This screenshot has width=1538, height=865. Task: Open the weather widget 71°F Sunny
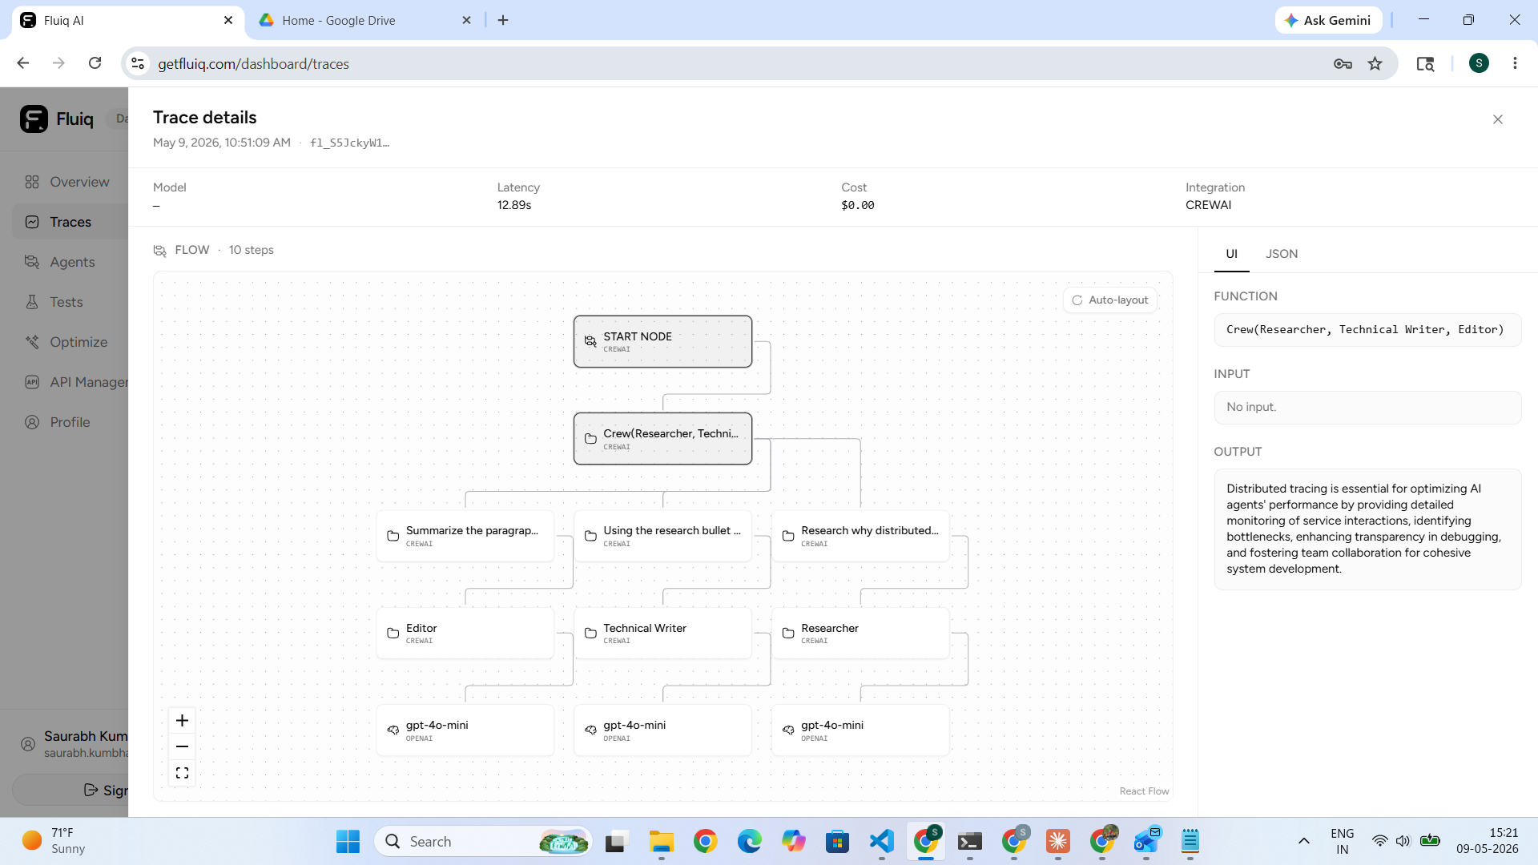click(x=54, y=841)
